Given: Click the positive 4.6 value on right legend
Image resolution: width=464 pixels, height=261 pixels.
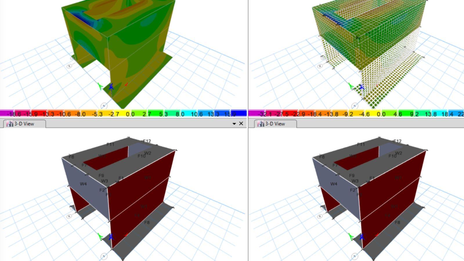Looking at the screenshot, I should [398, 114].
